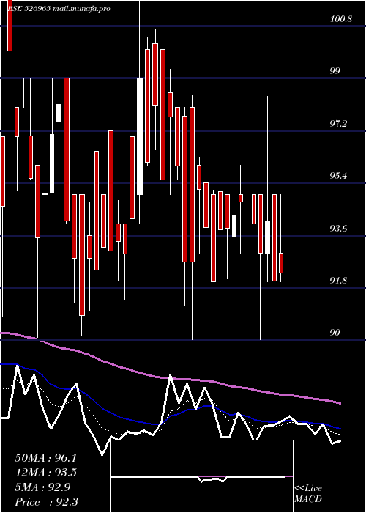Click the tall white candlestick near 99
Image resolution: width=366 pixels, height=513 pixels.
click(x=140, y=136)
